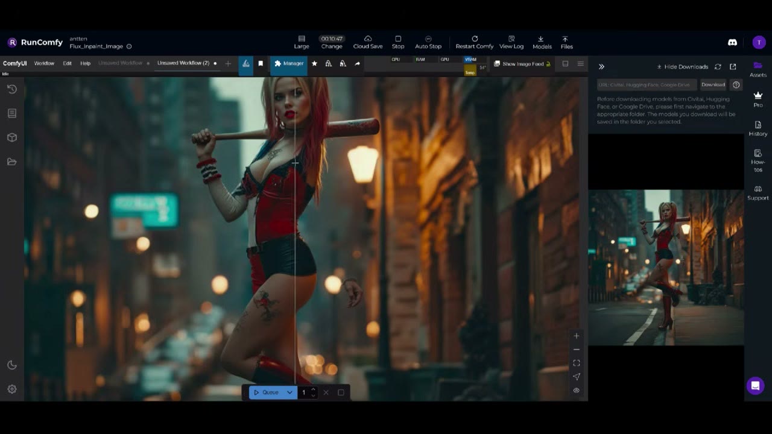This screenshot has width=772, height=434.
Task: Click the Queue run button
Action: click(266, 392)
